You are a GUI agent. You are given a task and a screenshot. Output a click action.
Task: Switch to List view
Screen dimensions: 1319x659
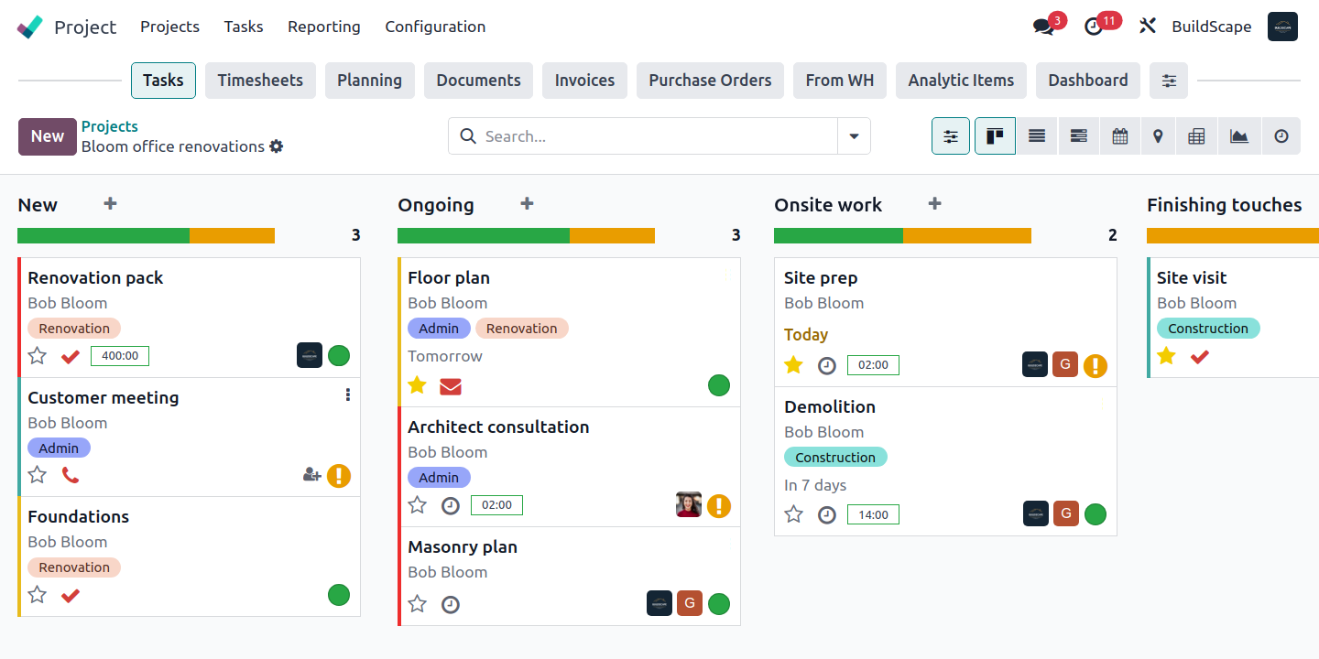tap(1037, 135)
